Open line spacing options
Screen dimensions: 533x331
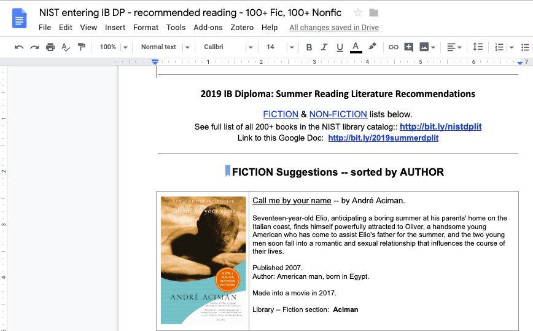(x=478, y=47)
